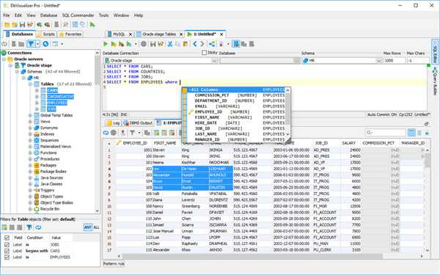440x275 pixels.
Task: Click the SALARY column header
Action: tap(349, 143)
